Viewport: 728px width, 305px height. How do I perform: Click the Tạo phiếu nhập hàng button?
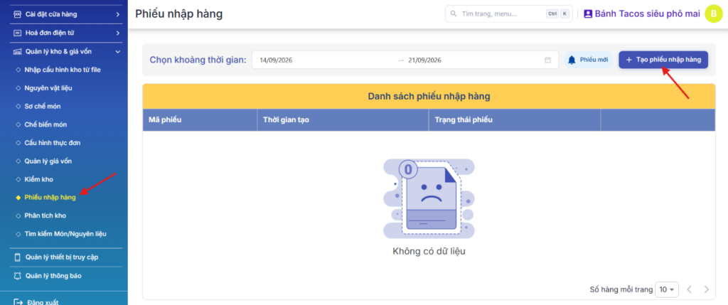click(663, 60)
